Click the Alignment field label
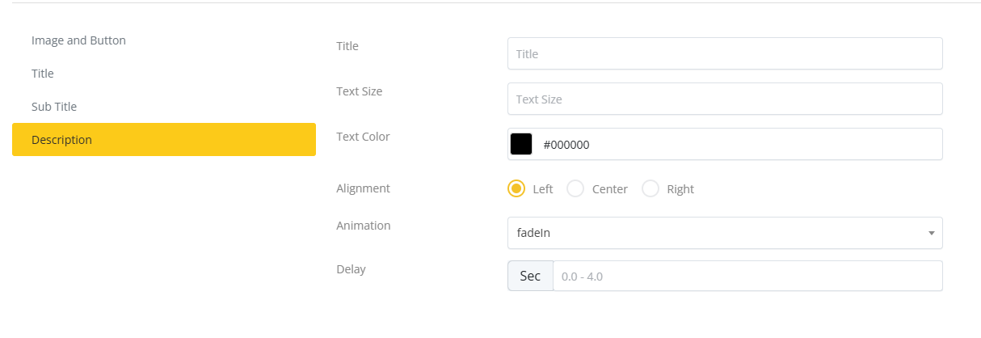Image resolution: width=981 pixels, height=338 pixels. click(x=363, y=188)
